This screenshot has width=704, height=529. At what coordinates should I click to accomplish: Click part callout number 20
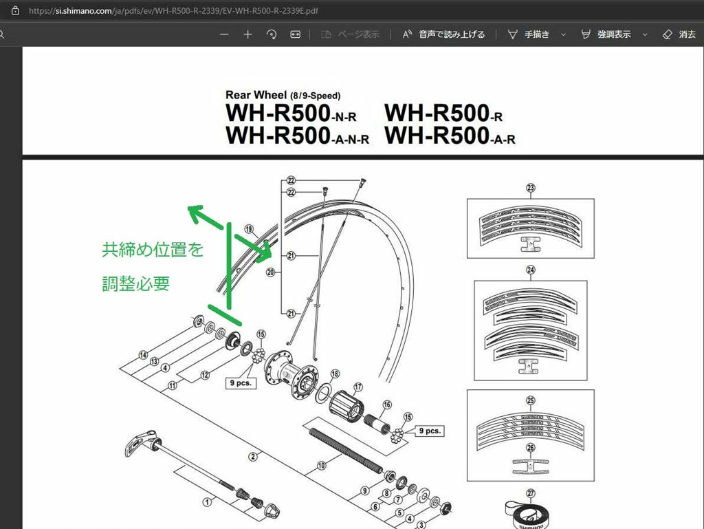[x=270, y=272]
